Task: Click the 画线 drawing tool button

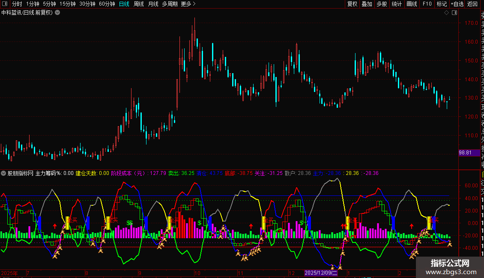Action: [412, 4]
